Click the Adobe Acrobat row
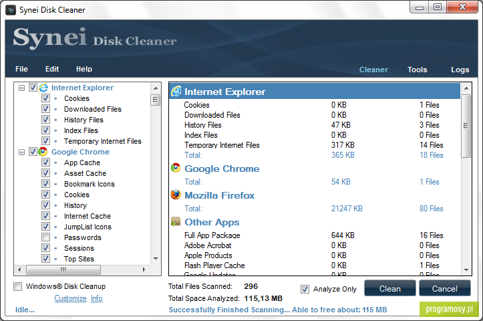The image size is (483, 321). (314, 245)
